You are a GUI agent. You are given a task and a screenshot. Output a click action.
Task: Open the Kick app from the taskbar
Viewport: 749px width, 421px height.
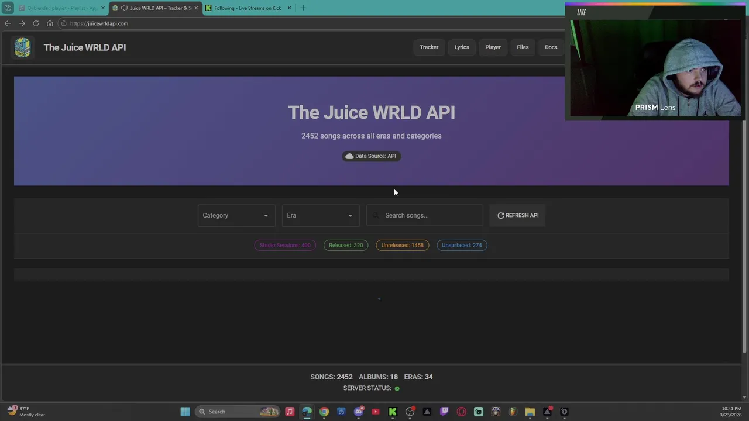click(x=393, y=412)
